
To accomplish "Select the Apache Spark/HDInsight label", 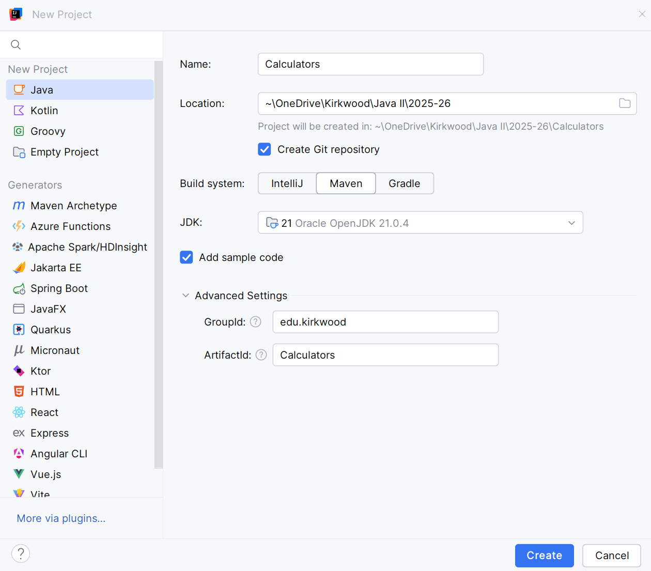I will (x=87, y=247).
